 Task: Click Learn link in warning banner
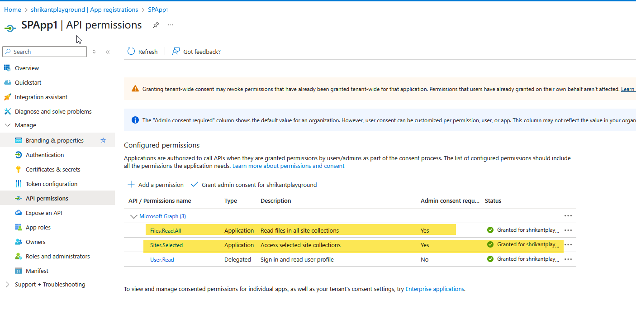(628, 89)
